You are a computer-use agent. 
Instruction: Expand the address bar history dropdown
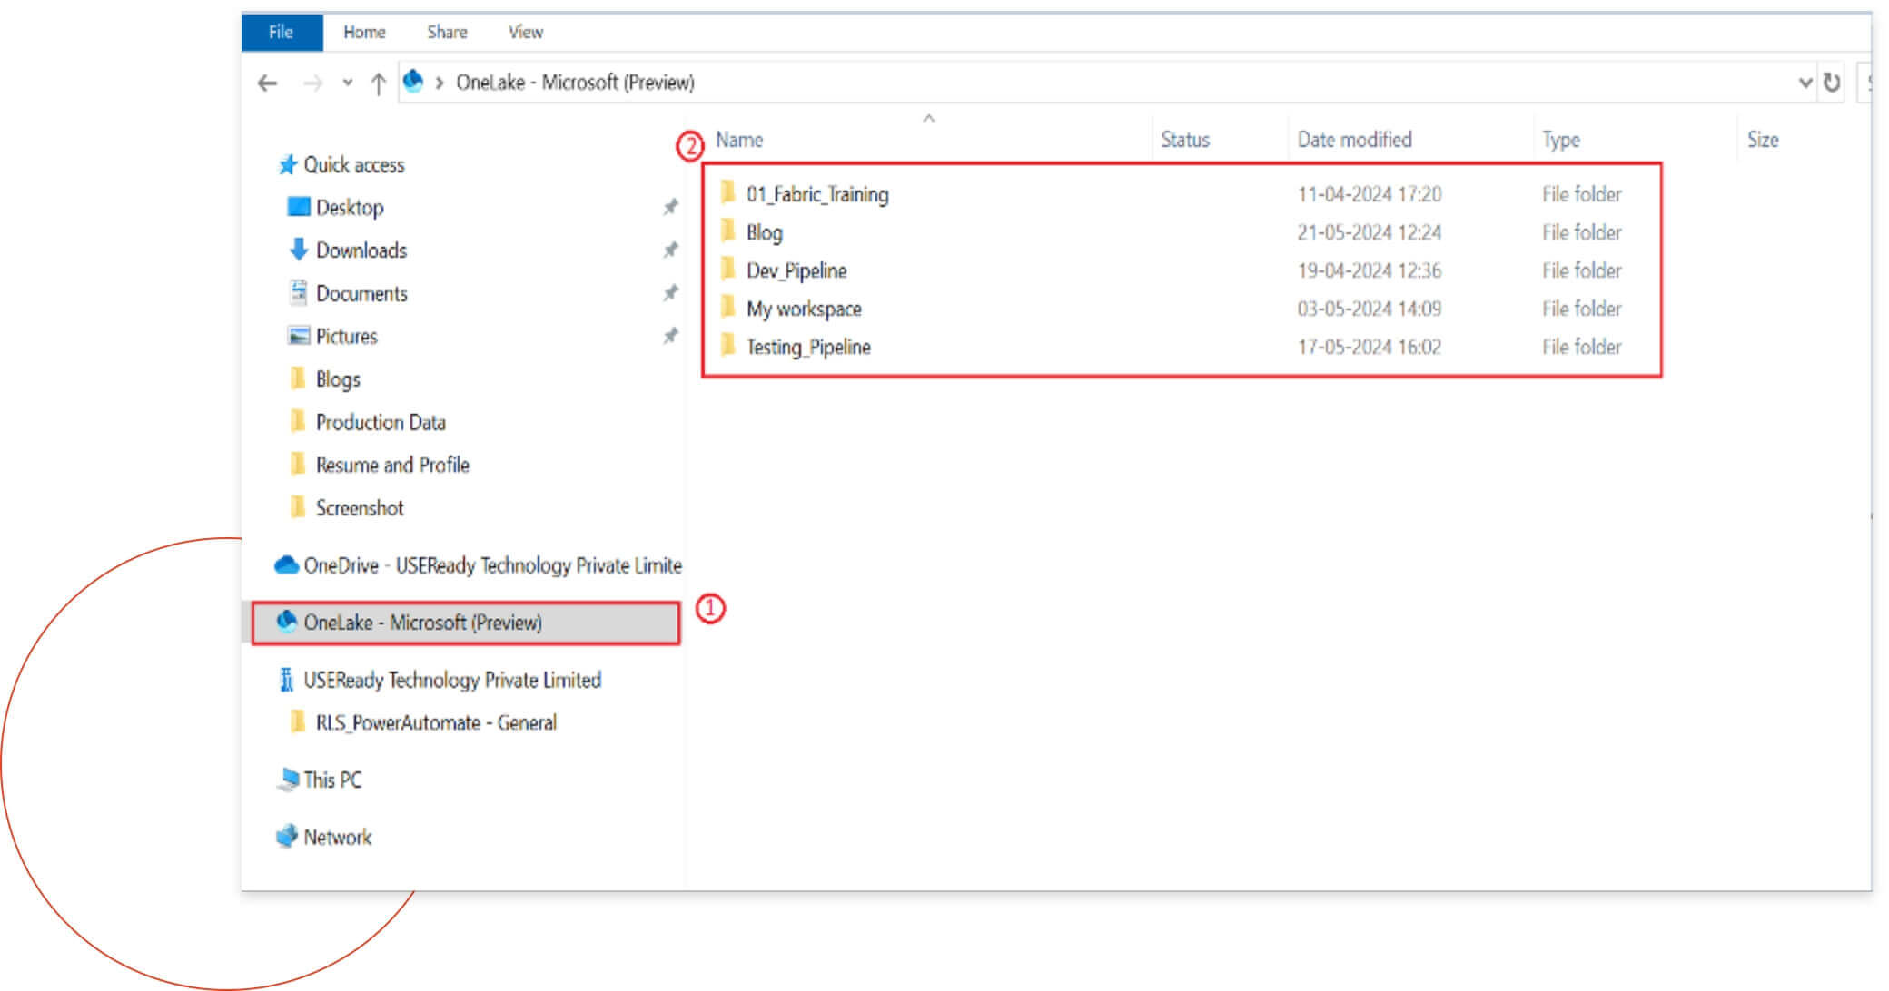tap(1805, 83)
